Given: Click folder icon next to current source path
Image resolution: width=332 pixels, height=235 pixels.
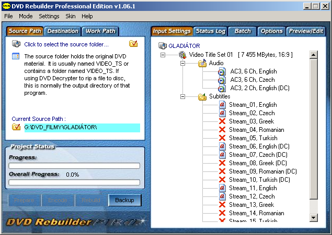Looking at the screenshot, I should click(16, 127).
